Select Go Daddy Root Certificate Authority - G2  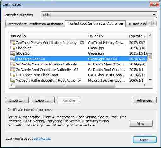(78, 70)
